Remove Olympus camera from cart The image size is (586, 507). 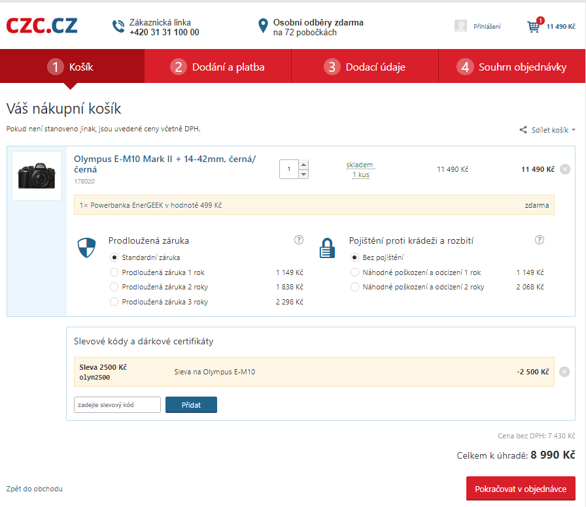coord(565,169)
